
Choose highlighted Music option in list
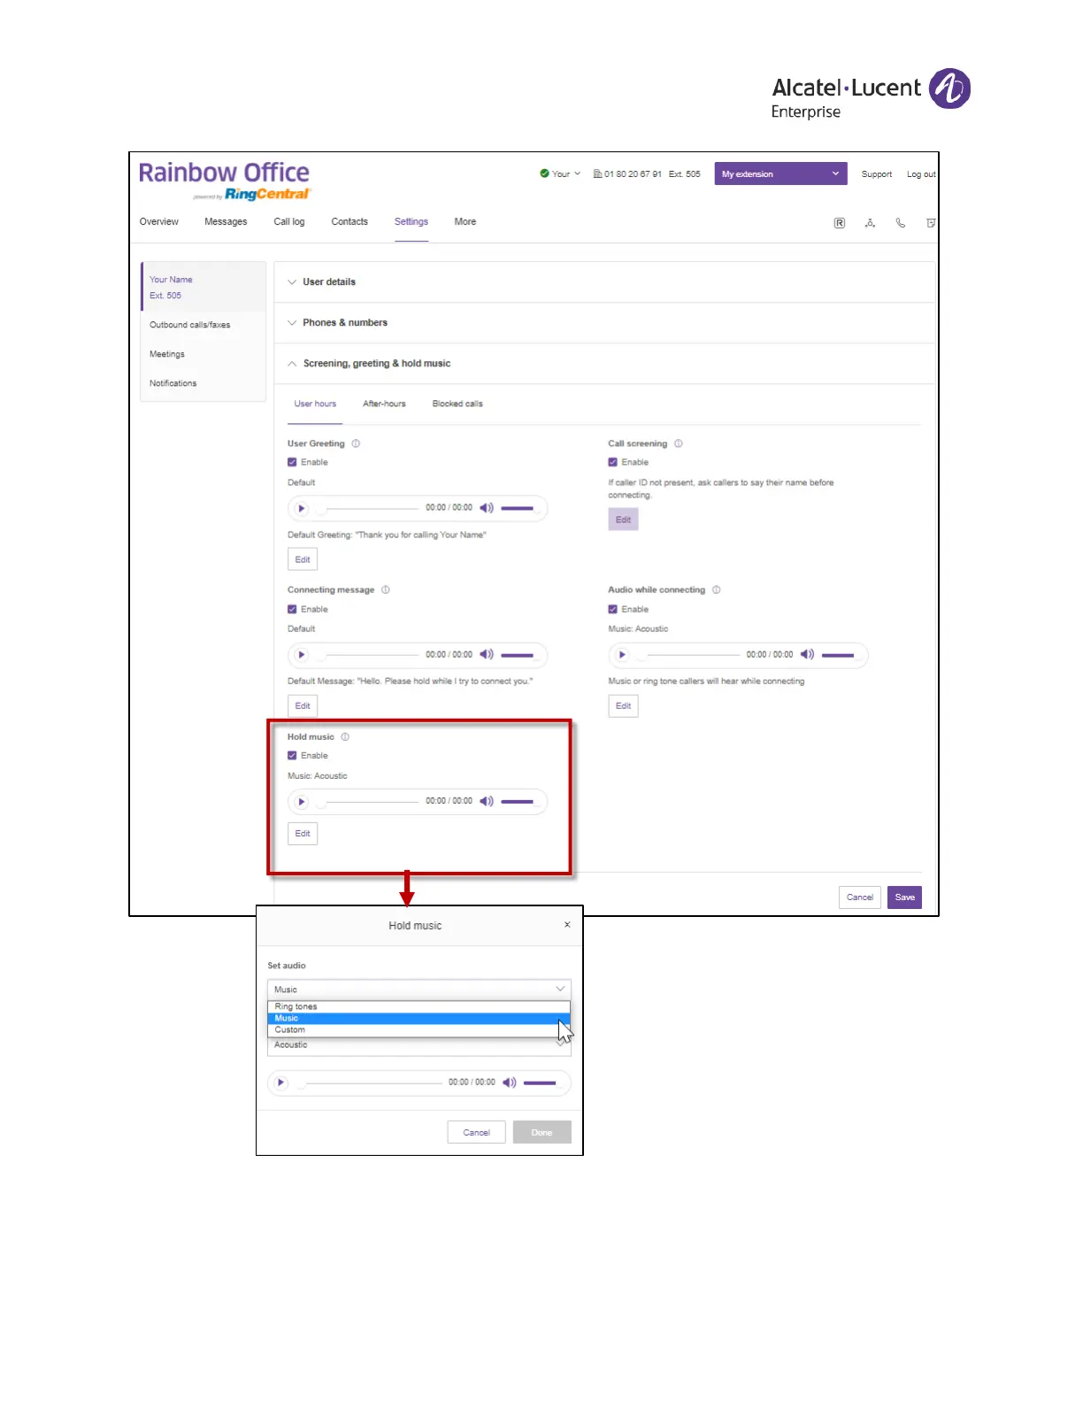pyautogui.click(x=419, y=1018)
